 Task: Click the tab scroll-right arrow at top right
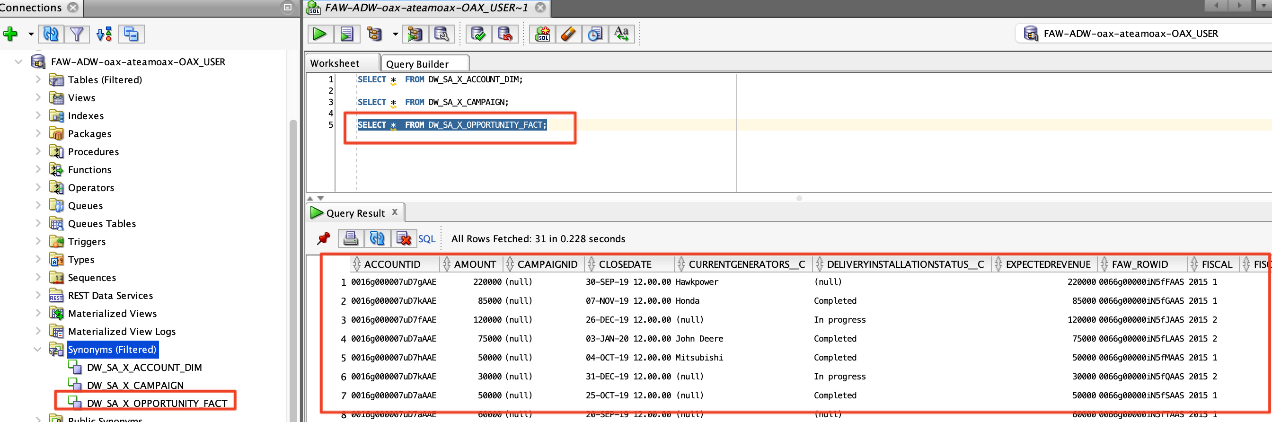click(1239, 5)
